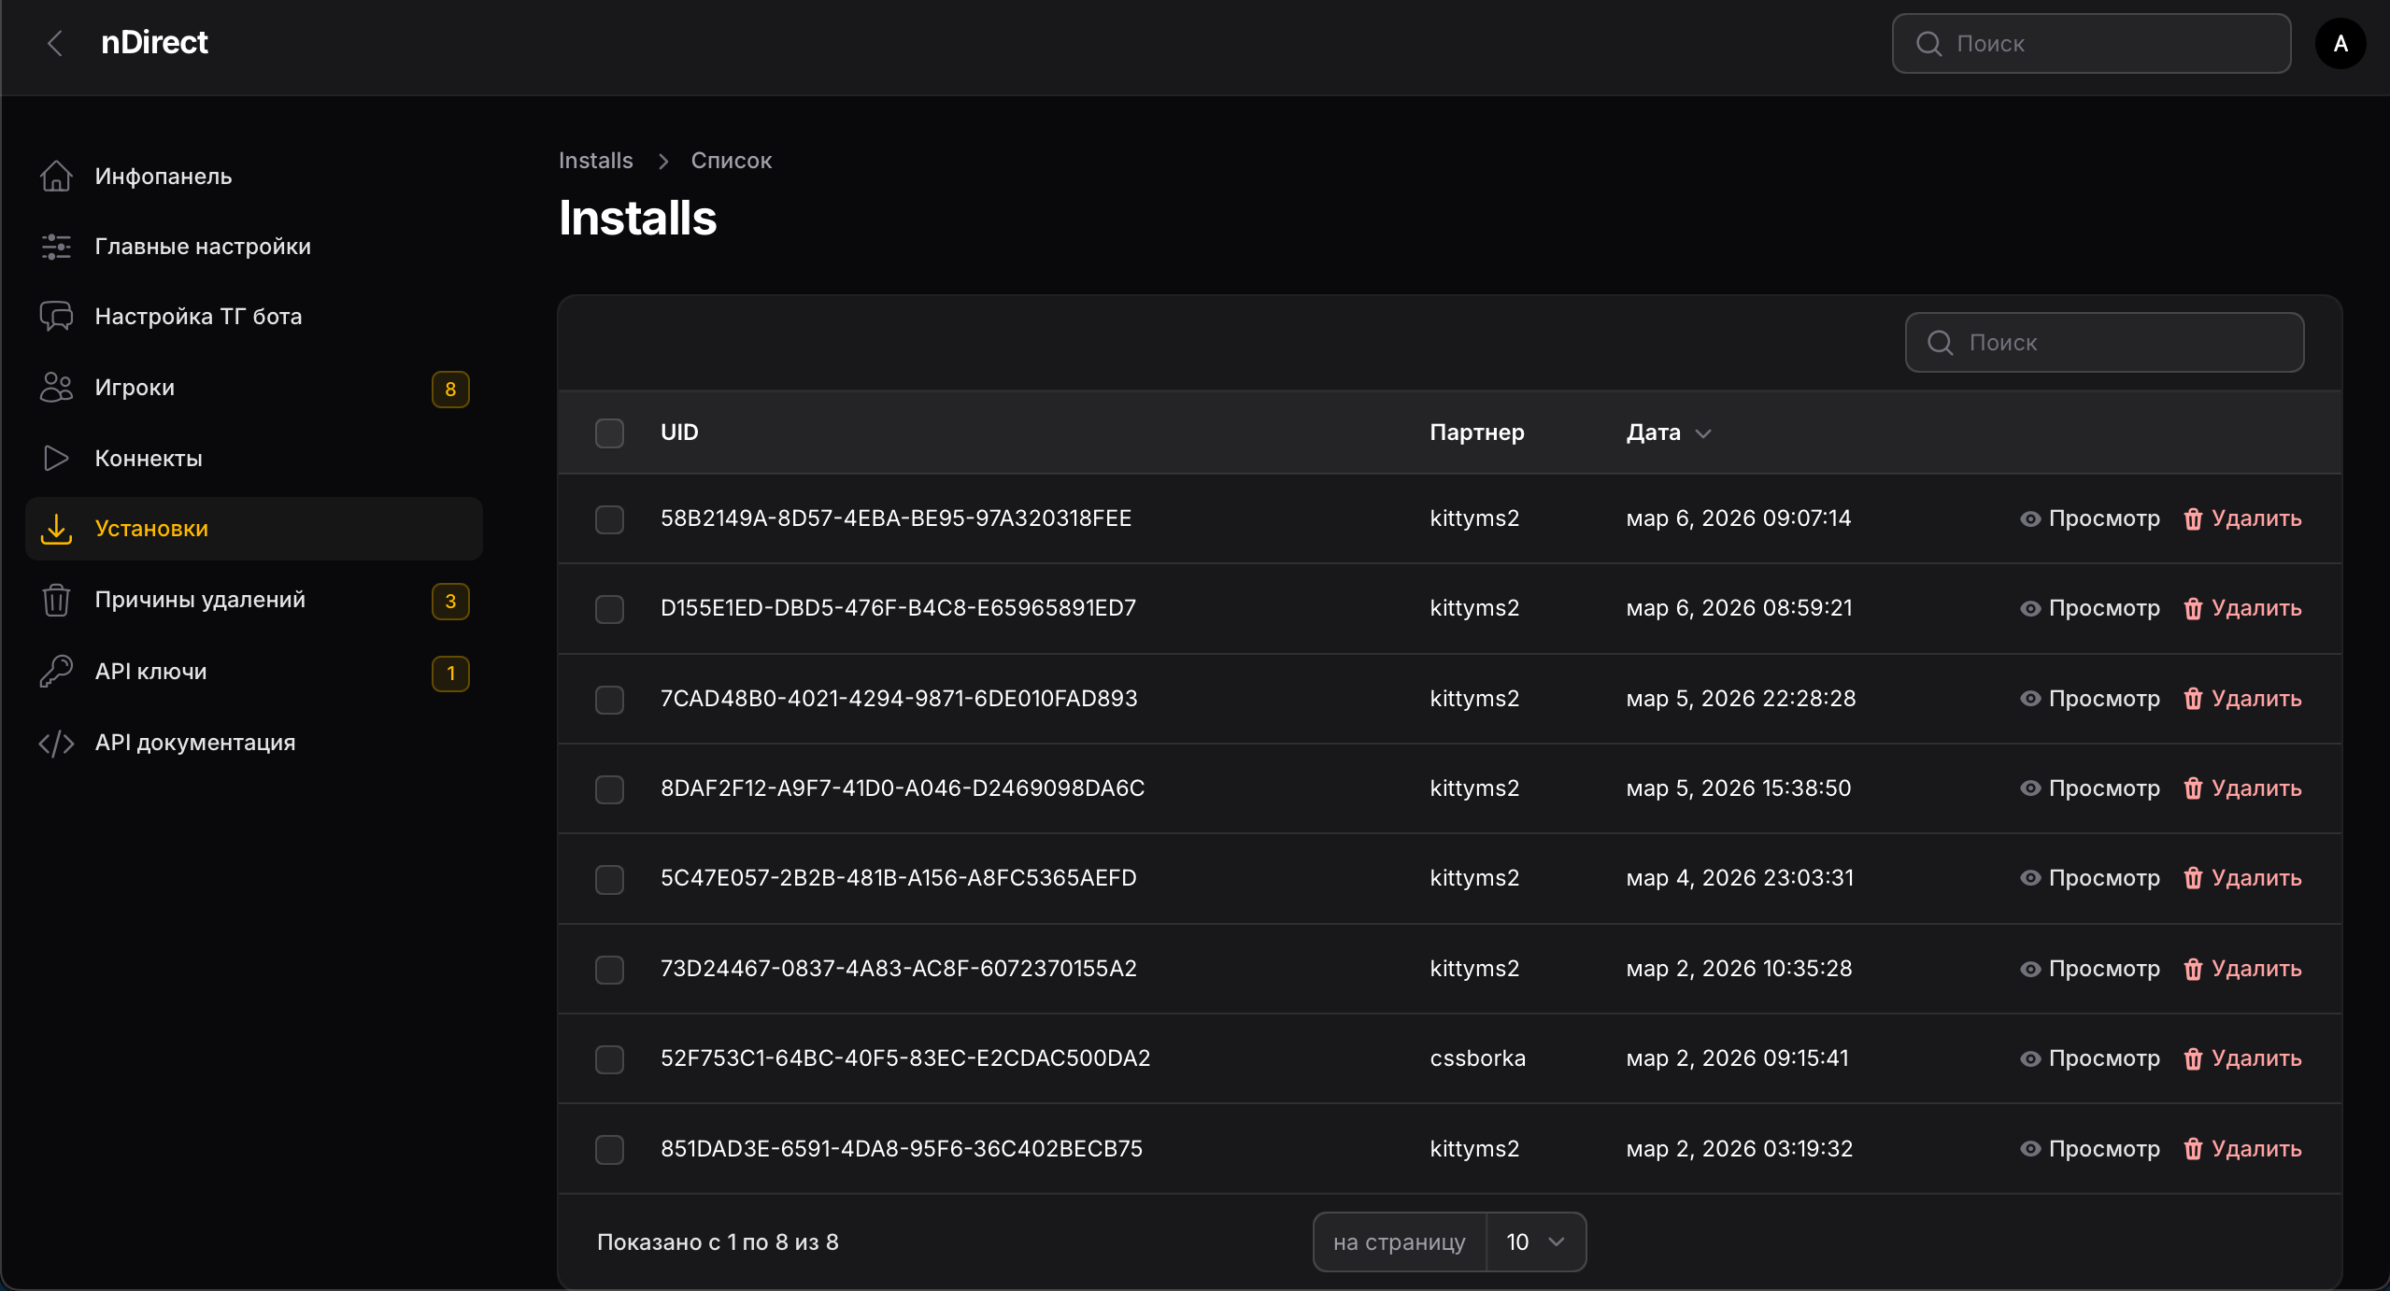Click the API ключи key icon
This screenshot has height=1291, width=2390.
(x=56, y=672)
